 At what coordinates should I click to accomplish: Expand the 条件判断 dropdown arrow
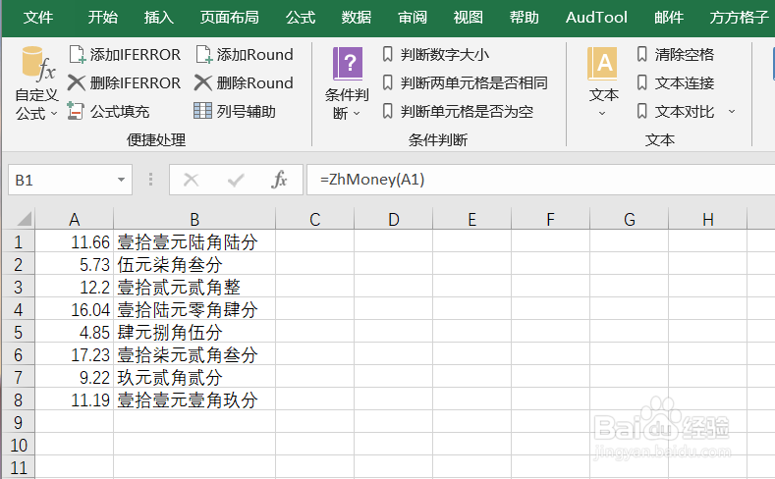(357, 114)
